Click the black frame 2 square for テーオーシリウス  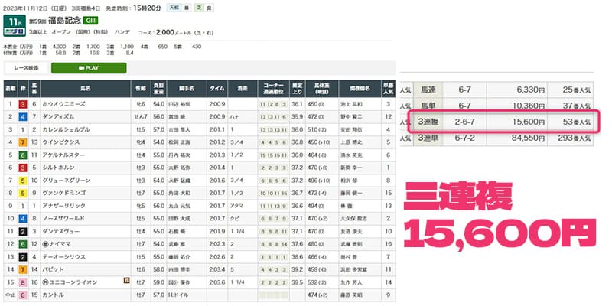22,257
